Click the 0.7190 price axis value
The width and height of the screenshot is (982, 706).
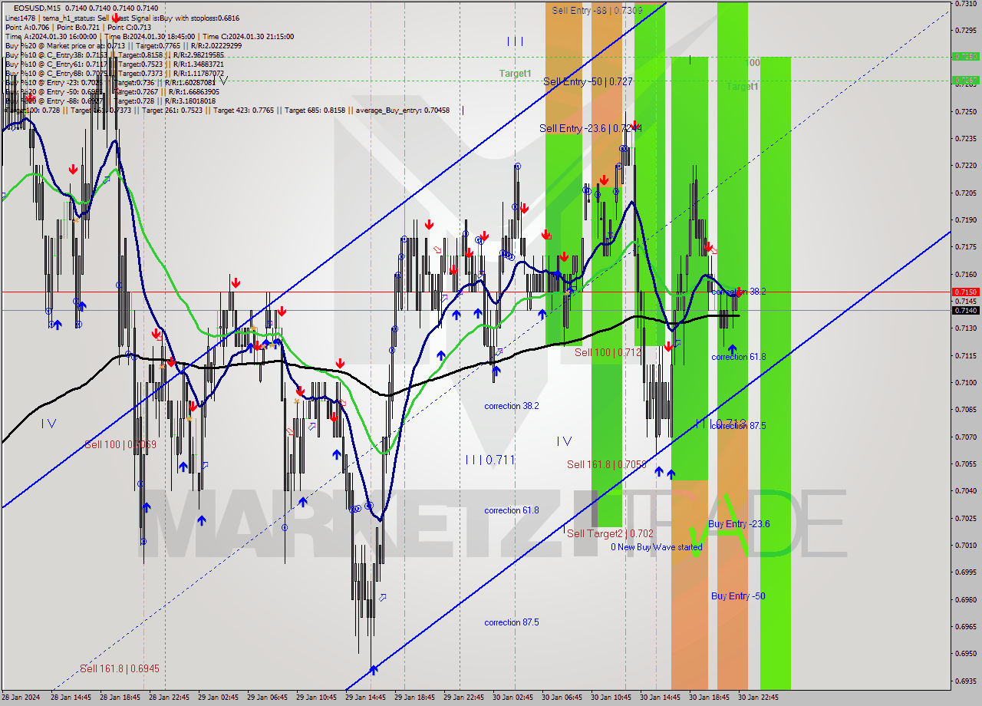tap(967, 220)
